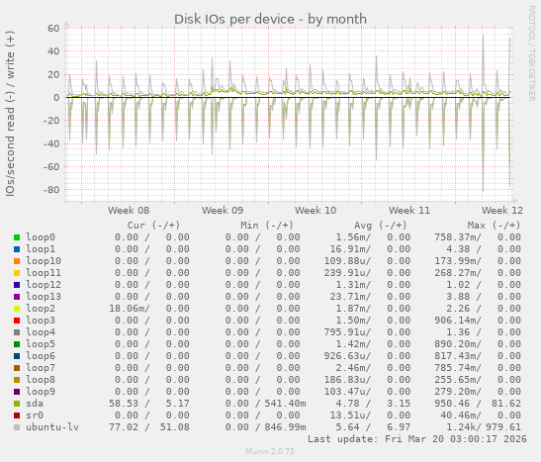
Task: Click the loop13 average value '23.71m'
Action: pos(350,297)
